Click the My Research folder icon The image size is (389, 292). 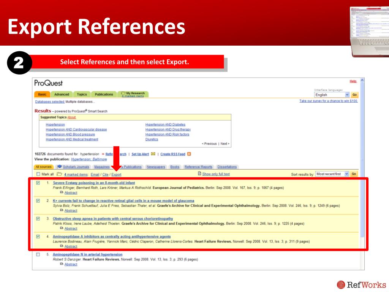click(x=123, y=93)
